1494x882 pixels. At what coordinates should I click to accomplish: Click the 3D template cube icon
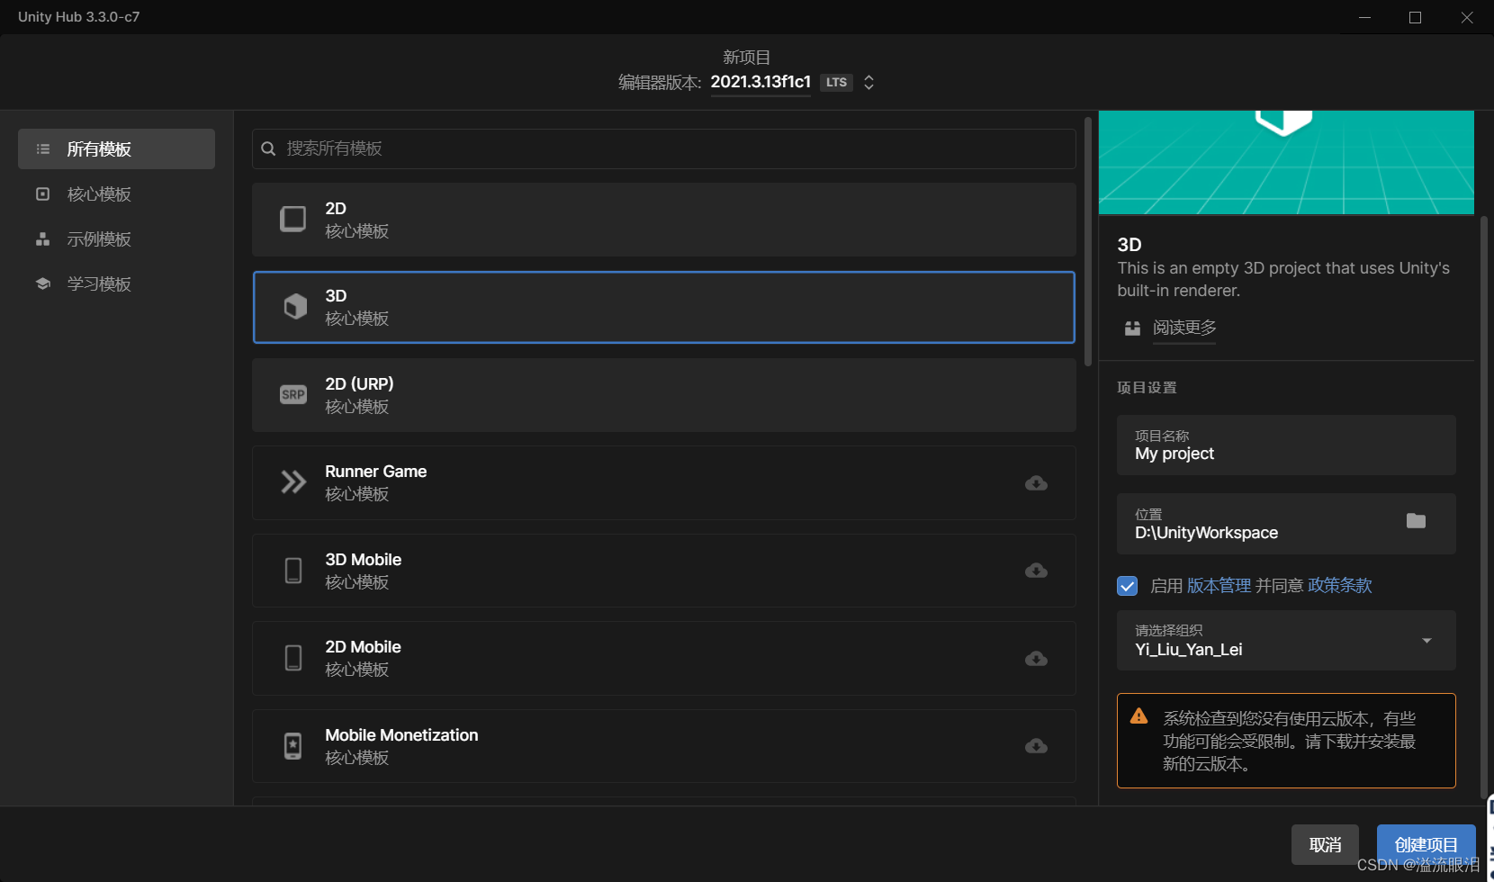click(x=295, y=307)
